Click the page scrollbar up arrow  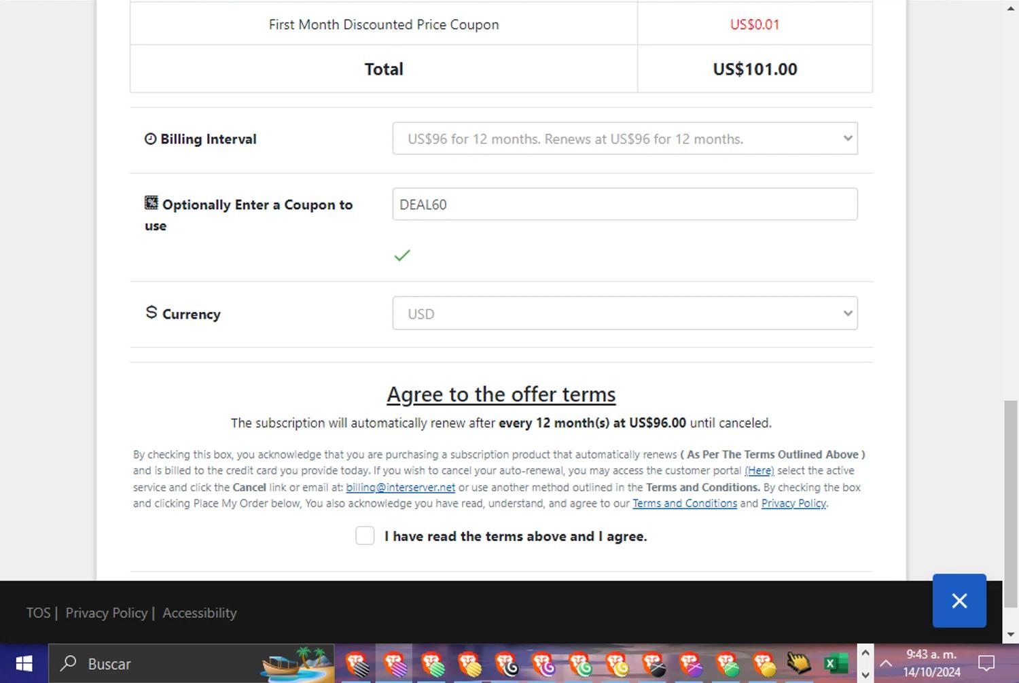tap(1011, 8)
